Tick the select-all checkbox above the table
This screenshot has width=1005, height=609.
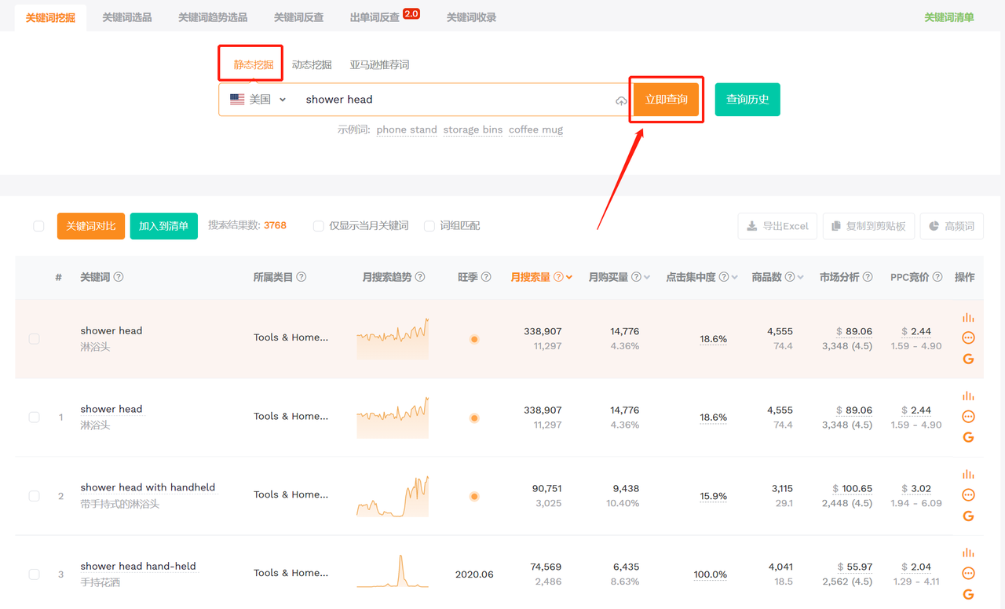tap(38, 226)
